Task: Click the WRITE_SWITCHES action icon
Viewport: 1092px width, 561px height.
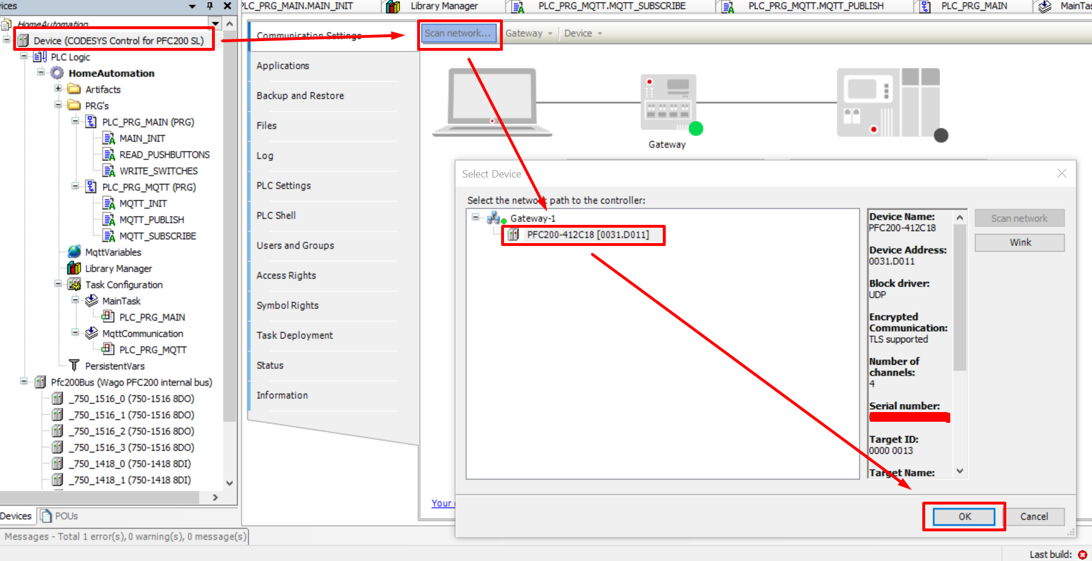Action: click(x=109, y=171)
